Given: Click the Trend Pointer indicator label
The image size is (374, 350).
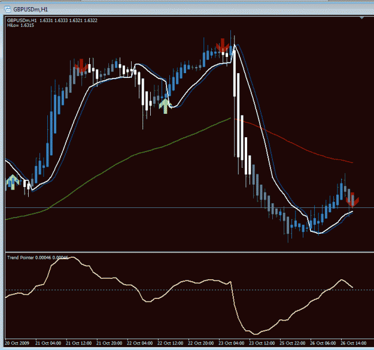Looking at the screenshot, I should (x=38, y=258).
